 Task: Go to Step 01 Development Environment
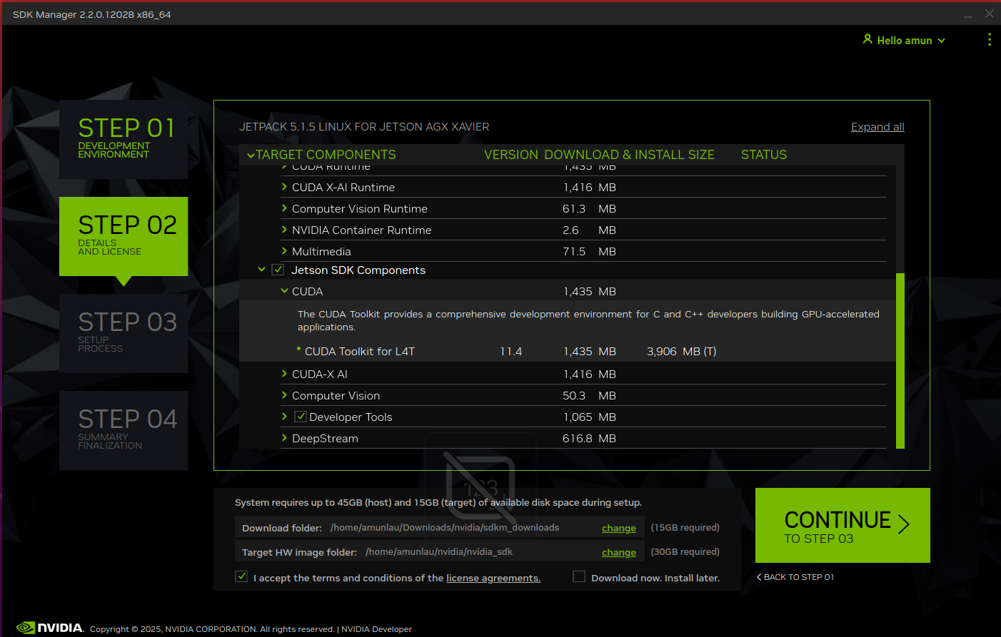pyautogui.click(x=124, y=139)
